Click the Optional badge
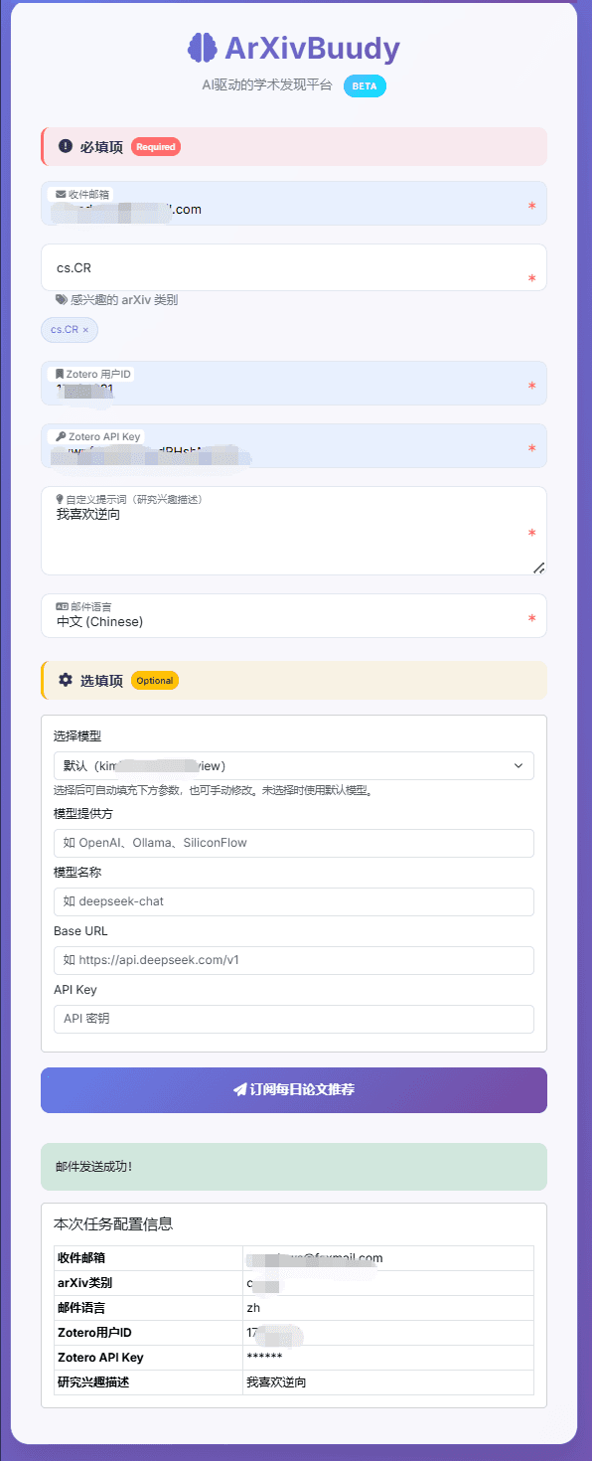The image size is (592, 1461). click(155, 680)
